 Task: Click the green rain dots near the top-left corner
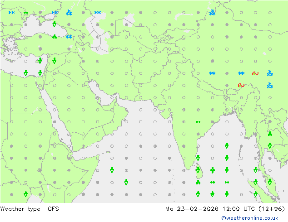tap(26, 13)
